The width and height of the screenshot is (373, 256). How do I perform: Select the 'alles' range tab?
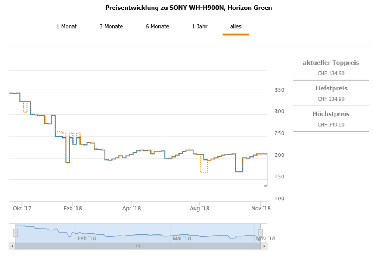click(x=236, y=27)
